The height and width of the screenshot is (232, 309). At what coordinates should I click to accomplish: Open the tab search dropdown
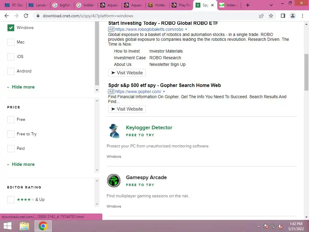coord(271,5)
